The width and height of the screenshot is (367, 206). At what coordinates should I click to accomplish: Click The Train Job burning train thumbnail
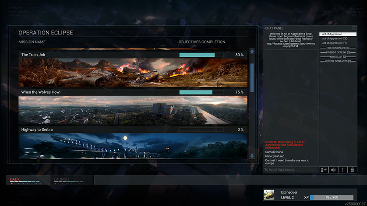(133, 73)
